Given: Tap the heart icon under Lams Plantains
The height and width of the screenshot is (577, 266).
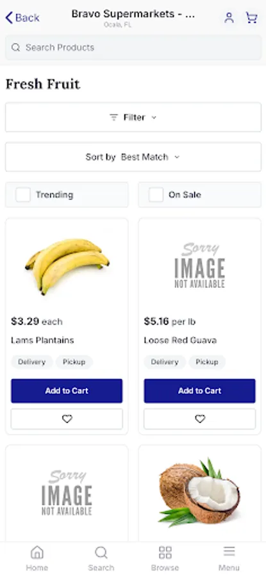Looking at the screenshot, I should [67, 419].
